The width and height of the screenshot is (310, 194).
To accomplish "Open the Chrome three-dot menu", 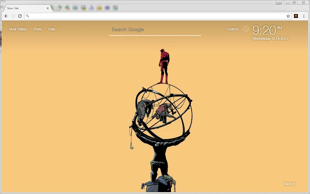I will pyautogui.click(x=304, y=16).
